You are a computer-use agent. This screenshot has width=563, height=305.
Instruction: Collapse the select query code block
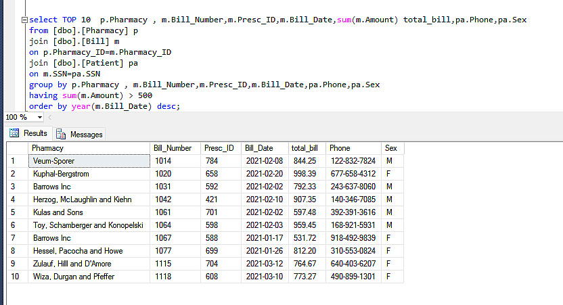point(24,20)
